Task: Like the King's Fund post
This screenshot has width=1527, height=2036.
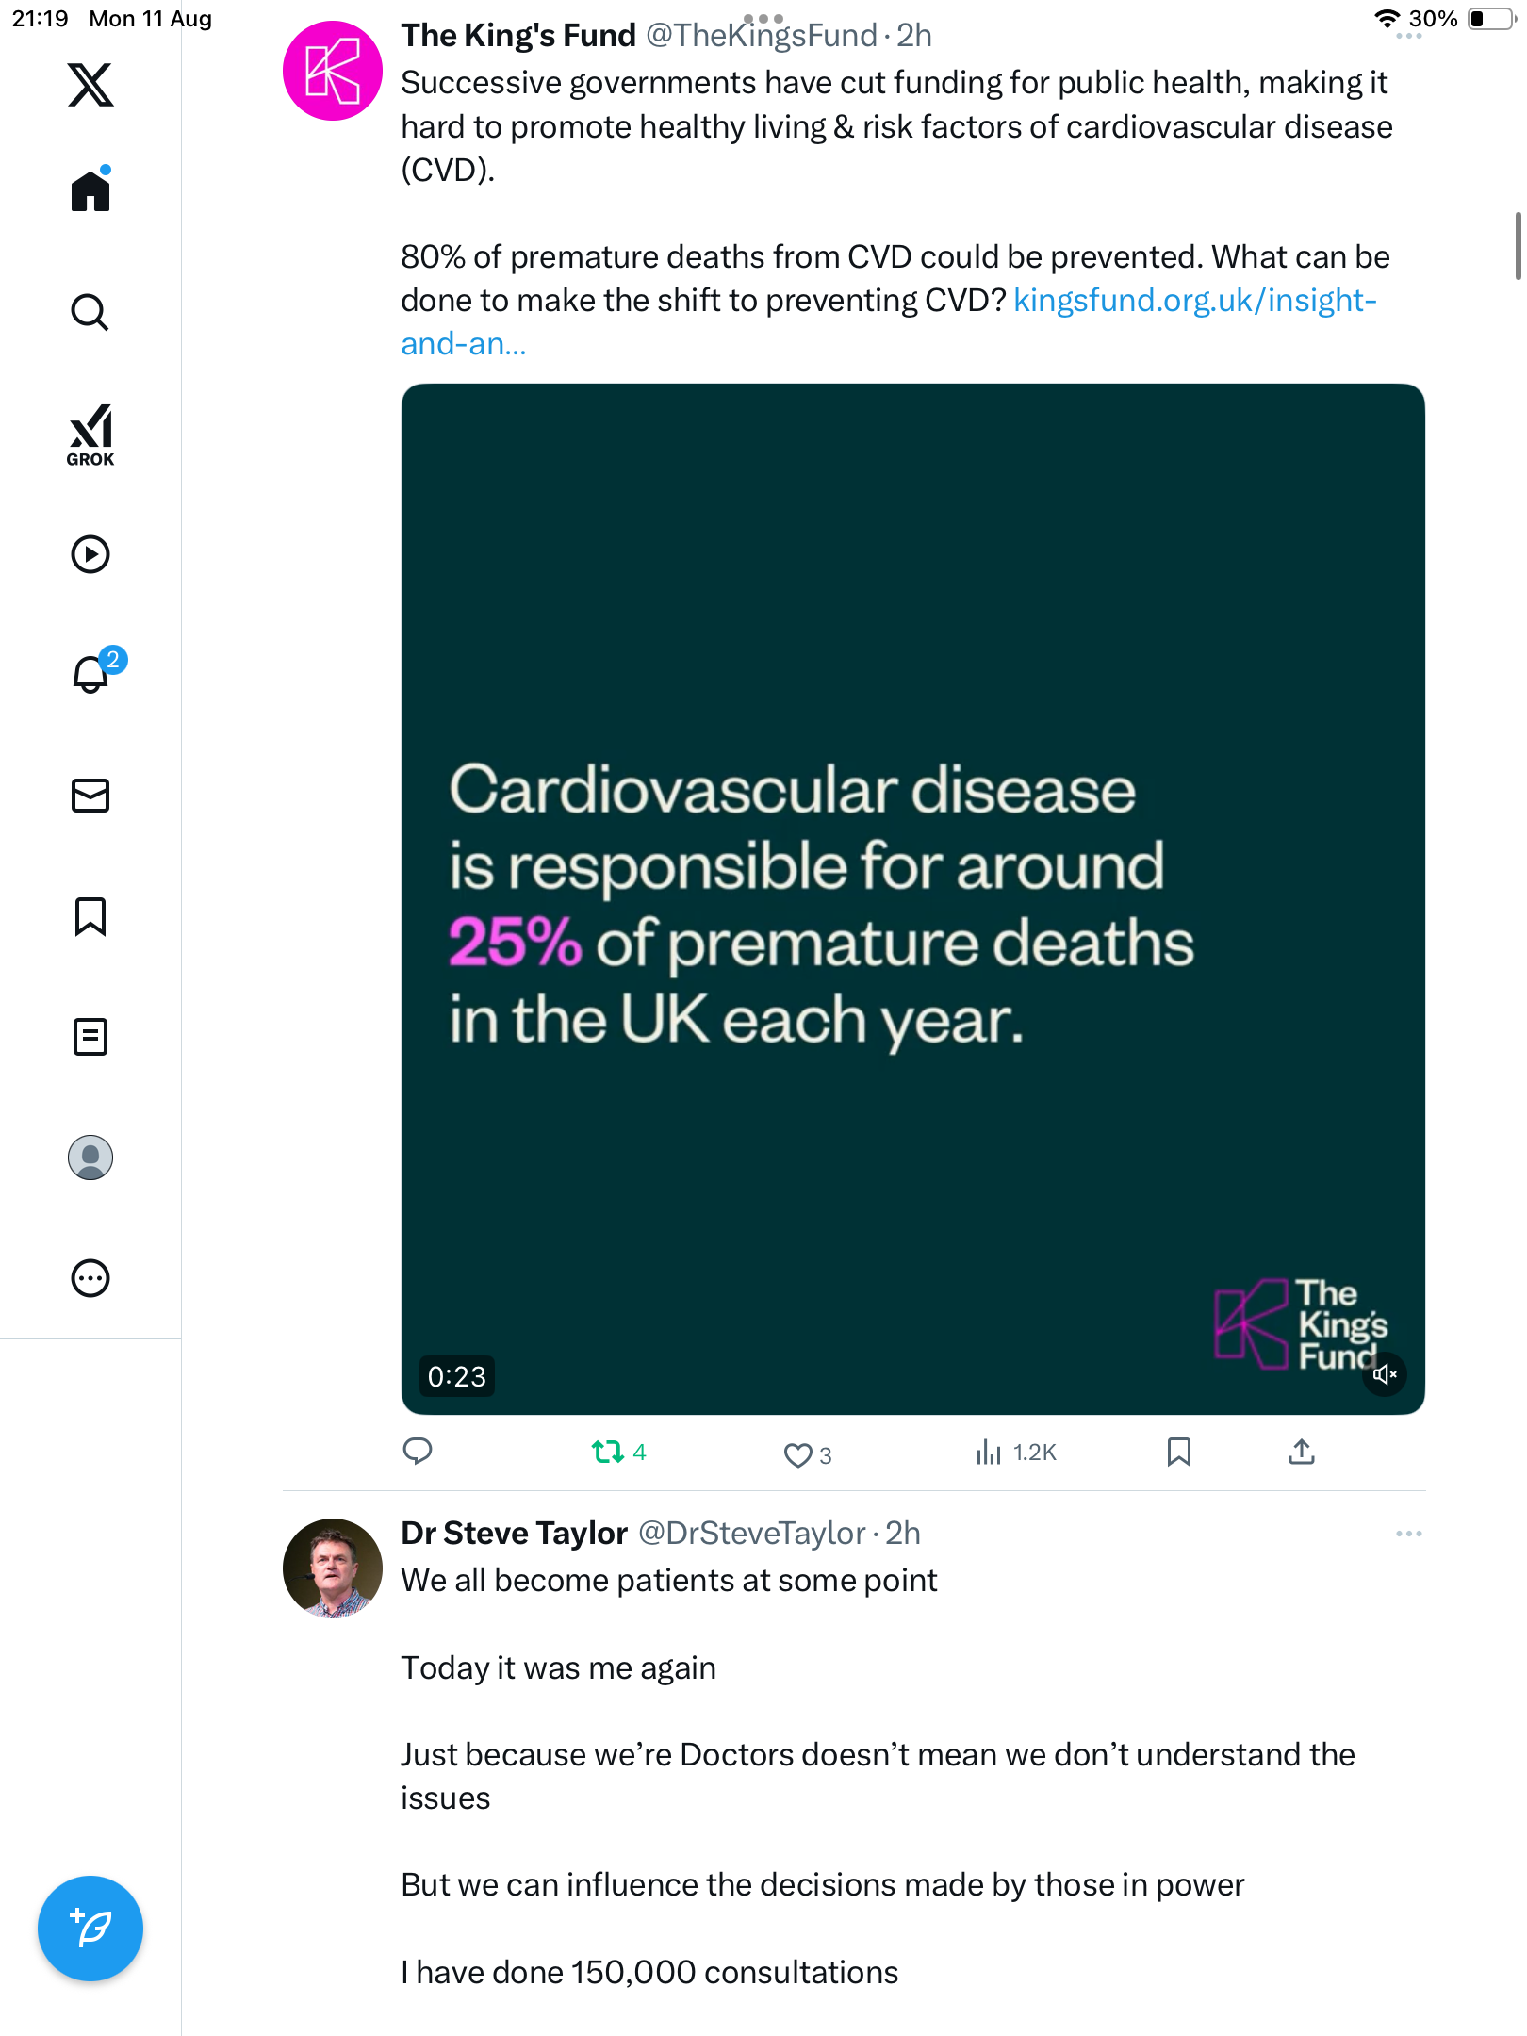Action: 798,1455
